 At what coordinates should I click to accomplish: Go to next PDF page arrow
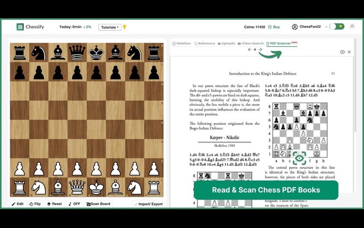(x=260, y=50)
